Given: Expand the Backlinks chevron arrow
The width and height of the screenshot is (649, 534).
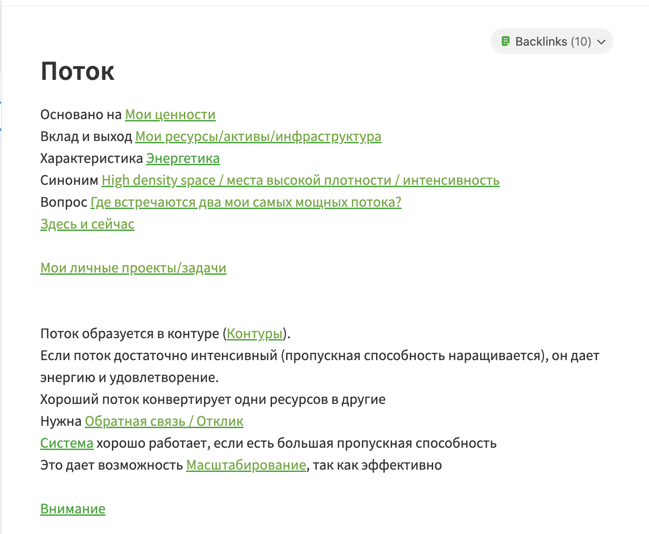Looking at the screenshot, I should [602, 42].
